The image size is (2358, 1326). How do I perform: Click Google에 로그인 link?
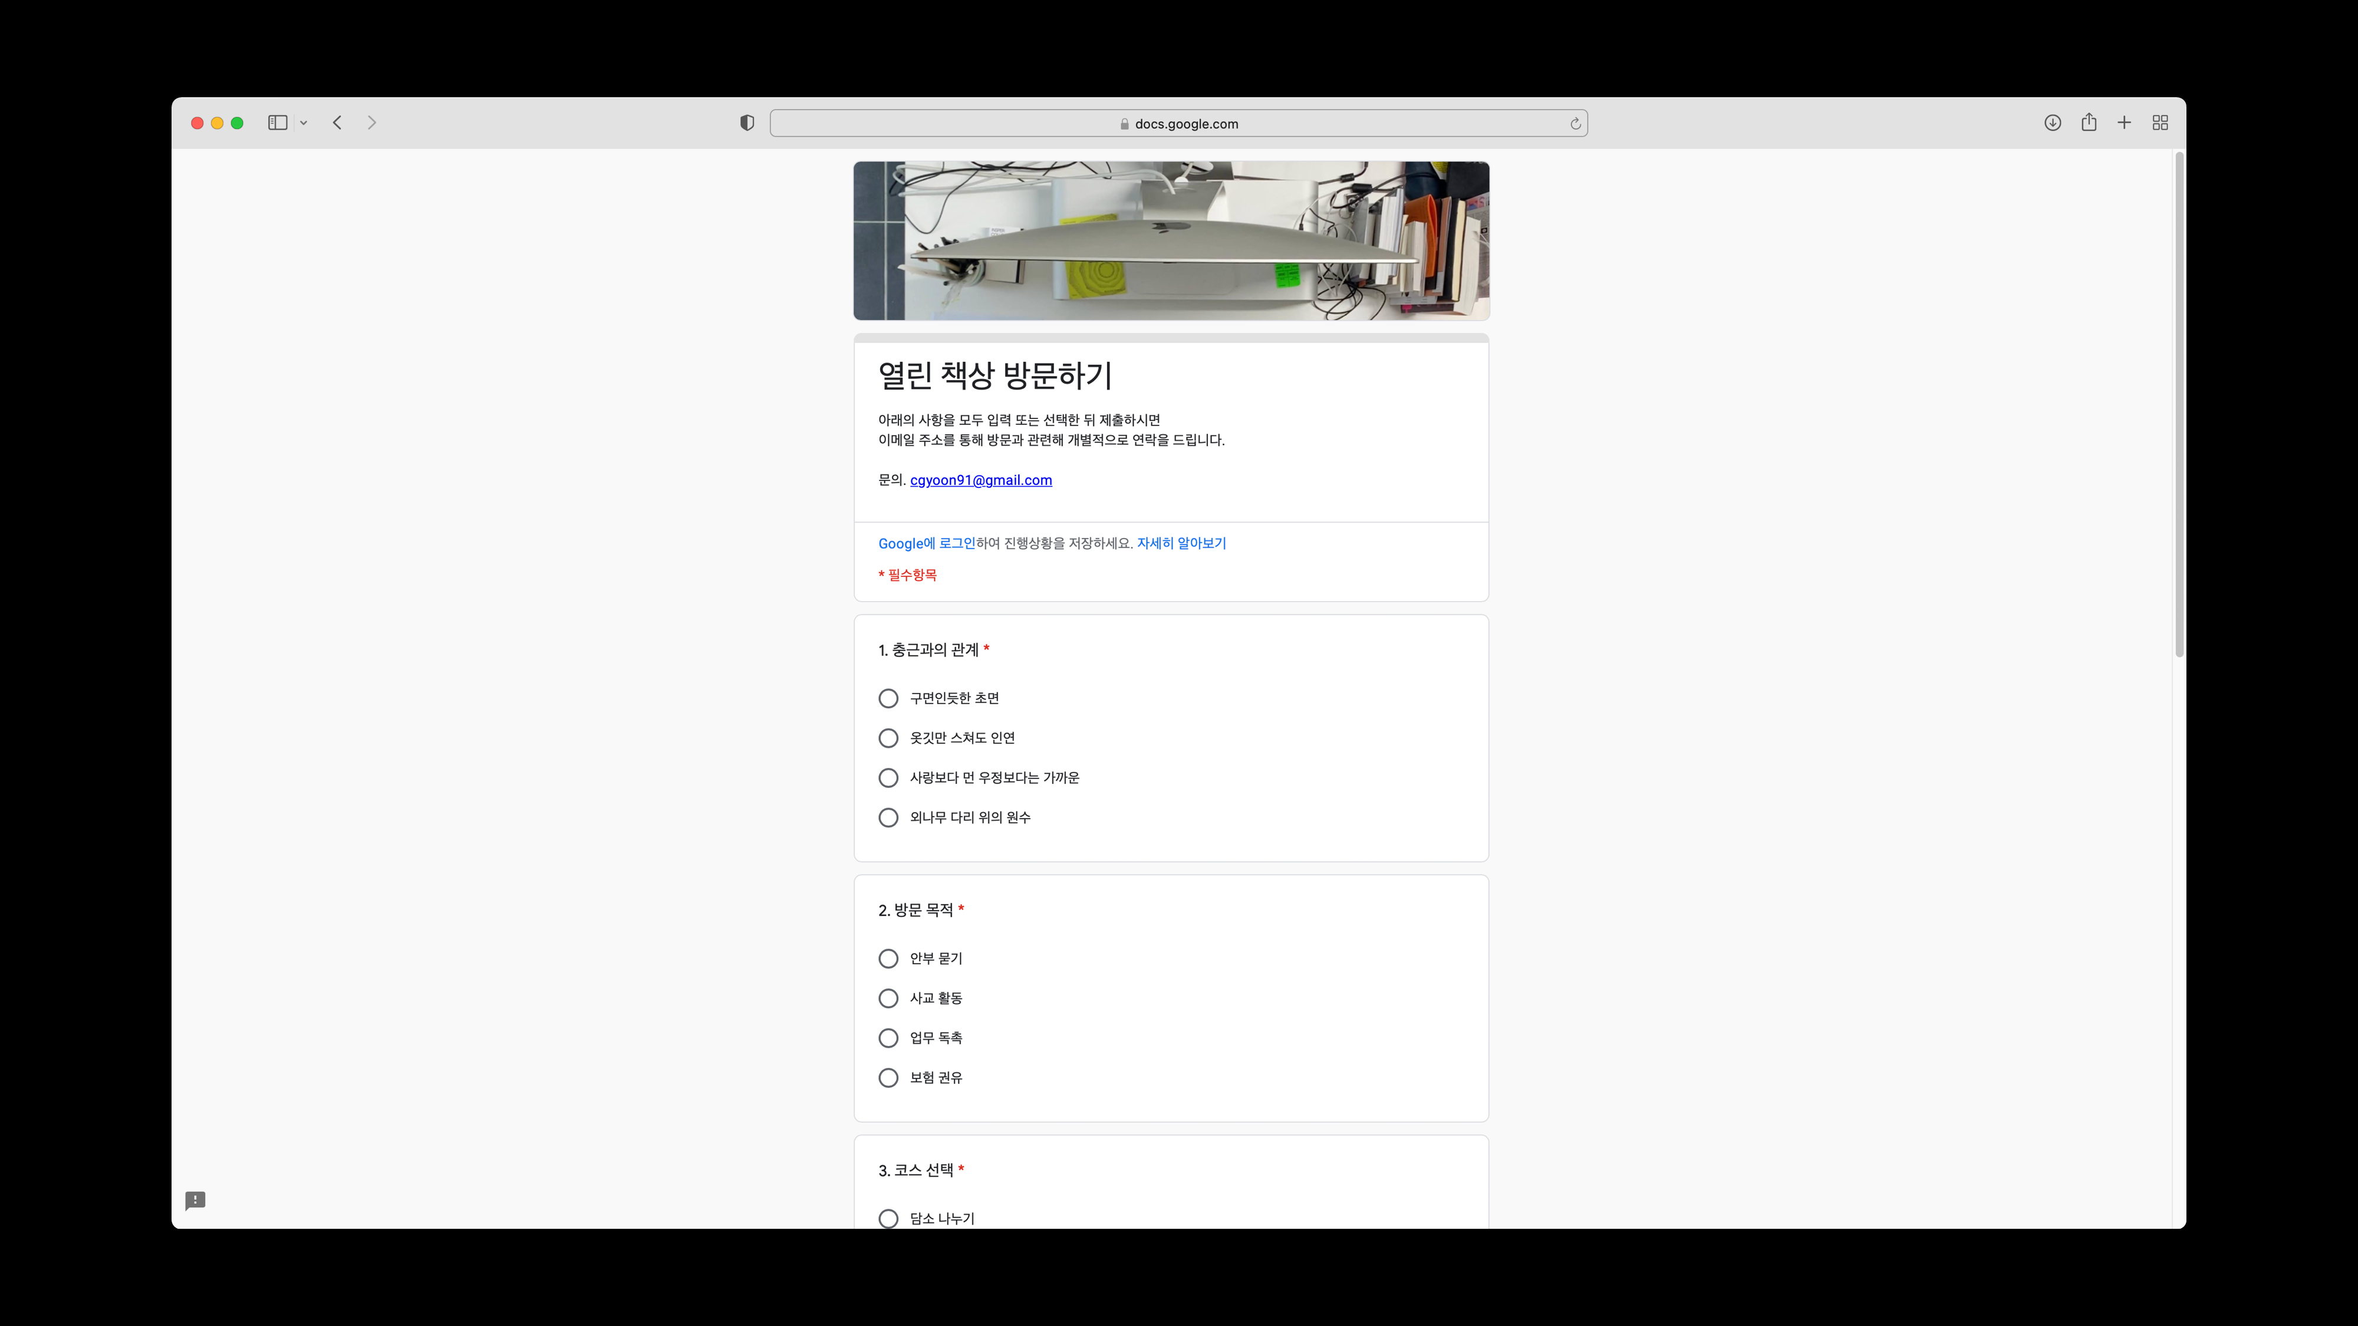coord(926,543)
